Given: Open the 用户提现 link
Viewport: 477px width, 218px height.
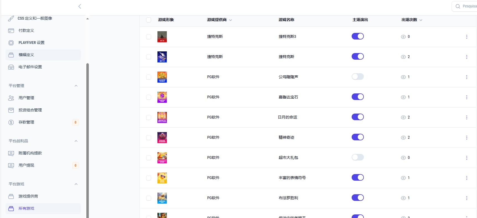Looking at the screenshot, I should coord(26,165).
